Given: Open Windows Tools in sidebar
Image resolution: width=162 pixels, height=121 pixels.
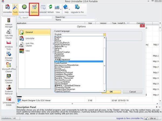Looking at the screenshot, I should (x=9, y=45).
